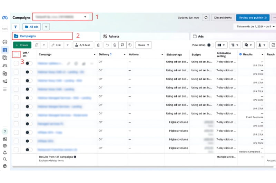Click the Delete trash icon in toolbar
276x183 pixels.
(x=115, y=45)
